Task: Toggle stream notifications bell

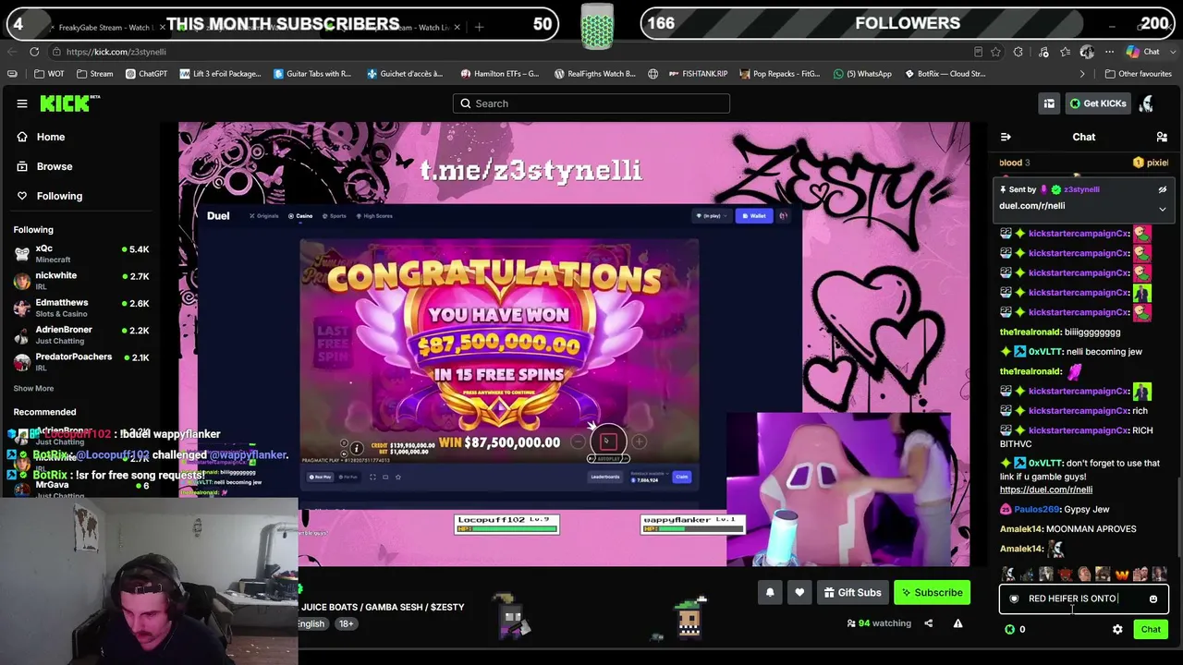Action: [770, 593]
